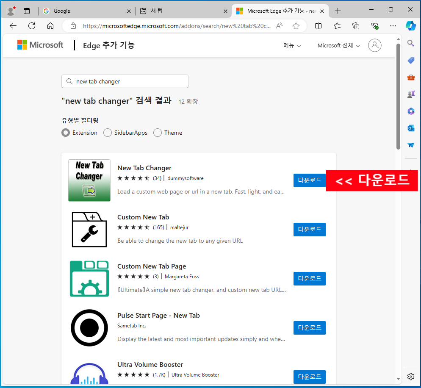Expand the Microsoft 전체 dropdown

tap(338, 46)
